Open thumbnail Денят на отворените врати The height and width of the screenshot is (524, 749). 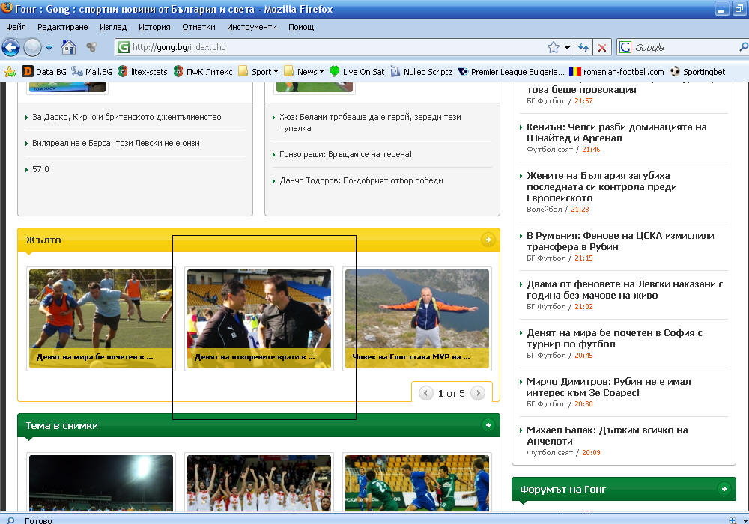[x=259, y=318]
